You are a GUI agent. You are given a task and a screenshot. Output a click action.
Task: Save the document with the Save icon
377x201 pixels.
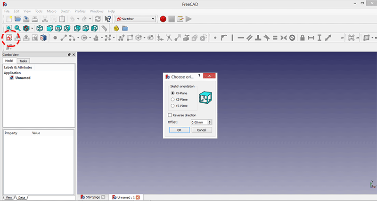26,19
